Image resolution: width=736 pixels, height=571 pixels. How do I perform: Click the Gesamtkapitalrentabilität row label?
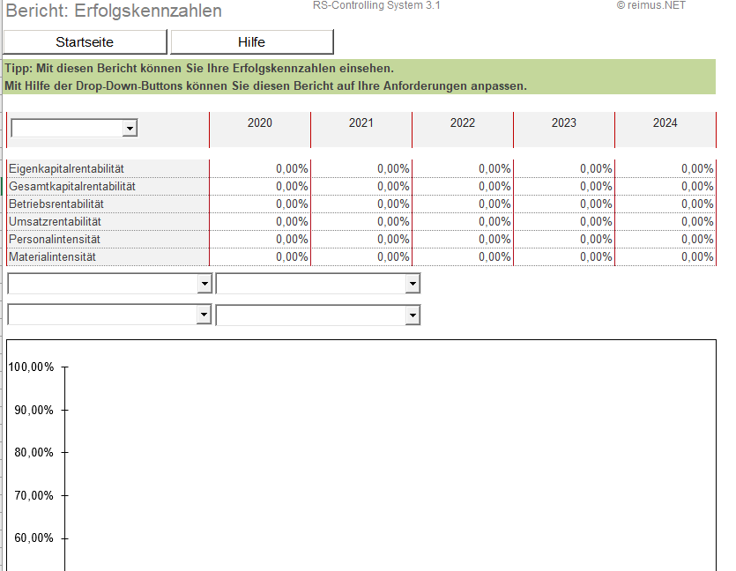click(x=71, y=186)
